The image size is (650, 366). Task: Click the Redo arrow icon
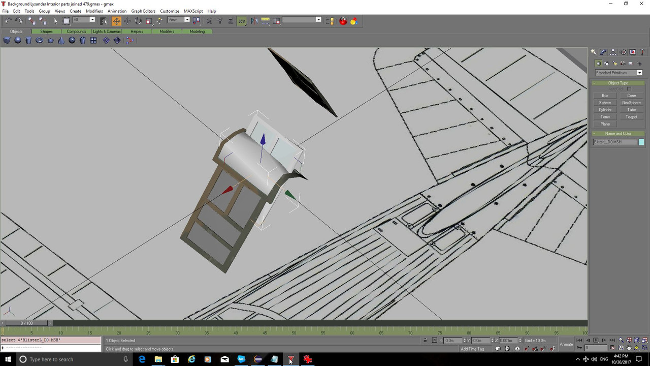pyautogui.click(x=19, y=21)
